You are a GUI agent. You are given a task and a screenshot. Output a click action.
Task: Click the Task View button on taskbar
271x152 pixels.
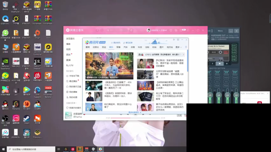coord(59,149)
